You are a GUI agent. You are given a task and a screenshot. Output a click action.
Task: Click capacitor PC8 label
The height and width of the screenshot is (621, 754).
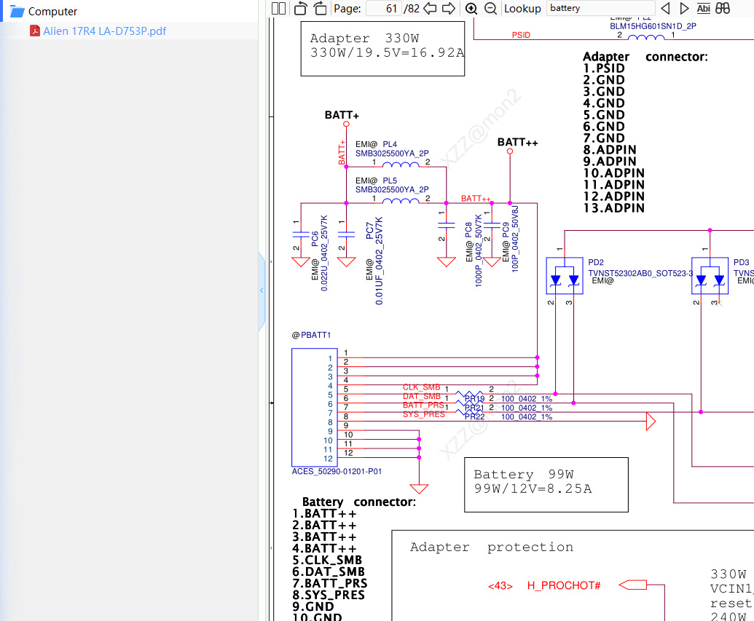click(469, 230)
